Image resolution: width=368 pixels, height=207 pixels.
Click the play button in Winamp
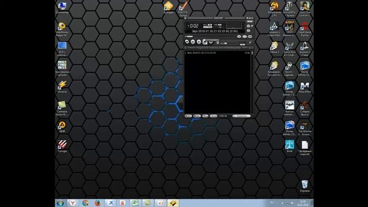193,42
